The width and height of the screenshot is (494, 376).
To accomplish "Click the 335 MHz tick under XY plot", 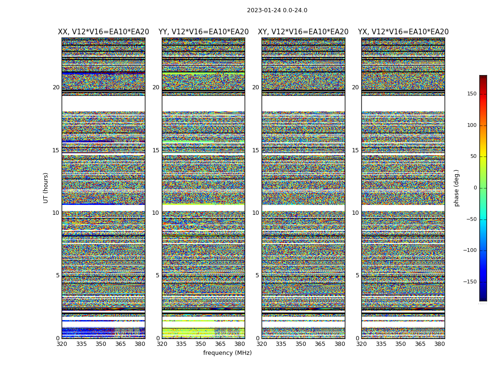I will point(281,344).
